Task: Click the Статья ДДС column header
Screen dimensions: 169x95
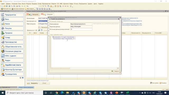Action: pos(161,33)
